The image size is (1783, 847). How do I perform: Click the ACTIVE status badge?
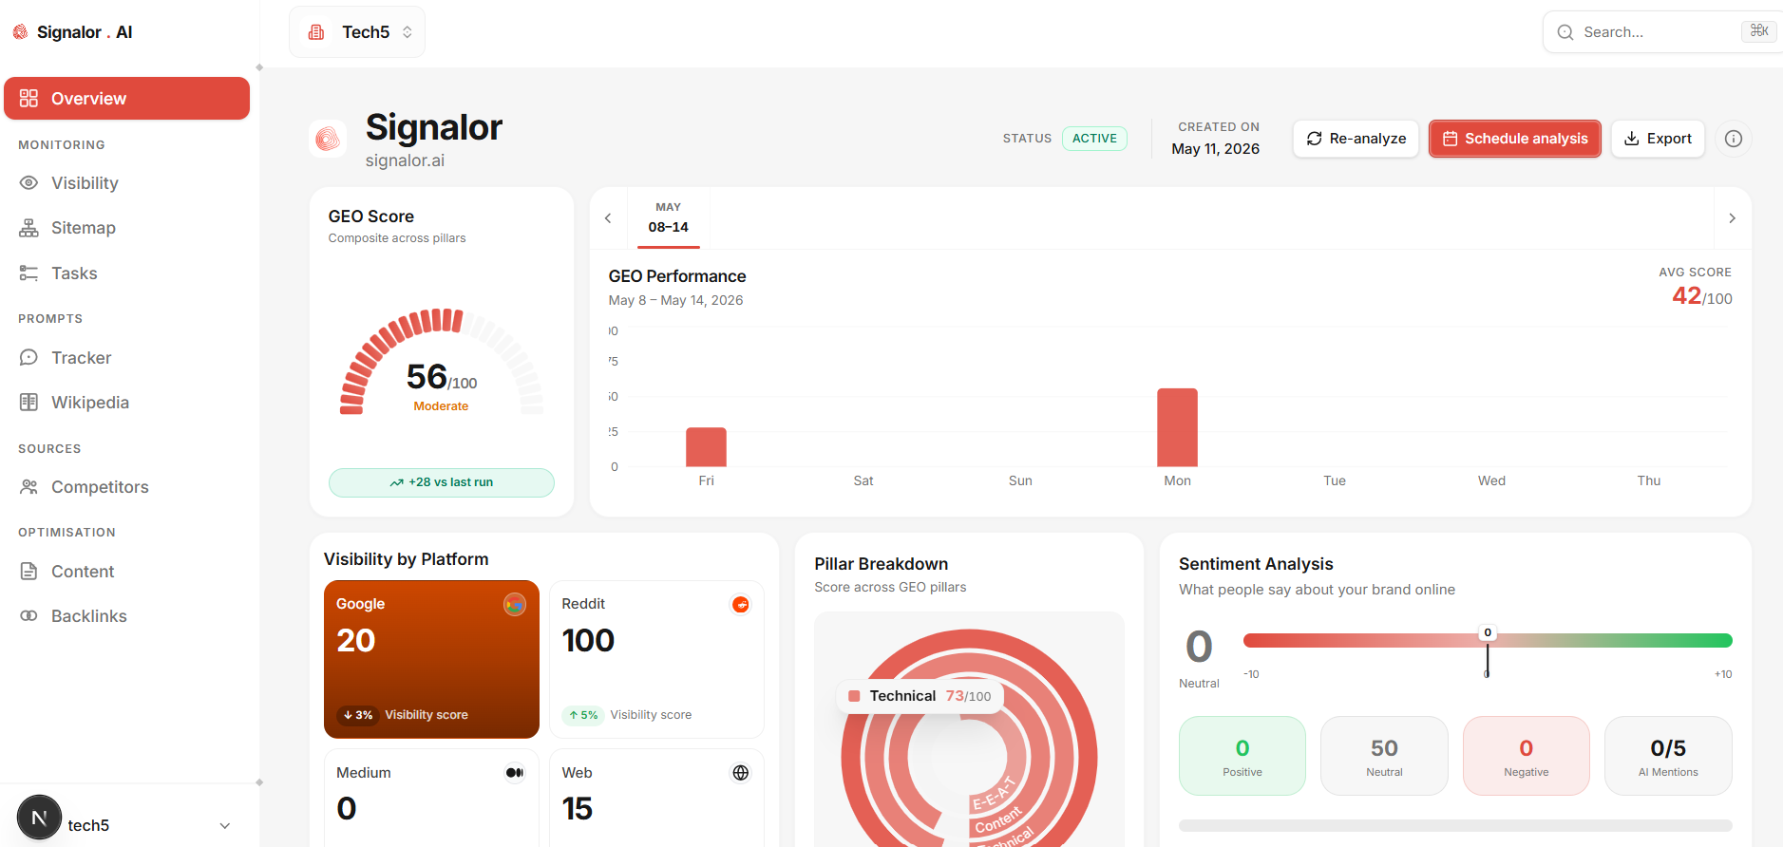[x=1094, y=139]
